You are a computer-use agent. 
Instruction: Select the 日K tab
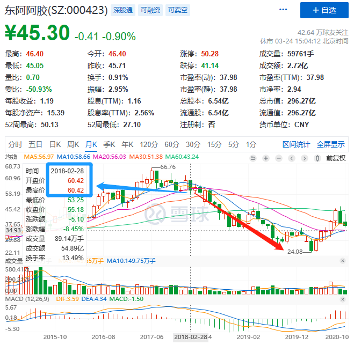[55, 144]
